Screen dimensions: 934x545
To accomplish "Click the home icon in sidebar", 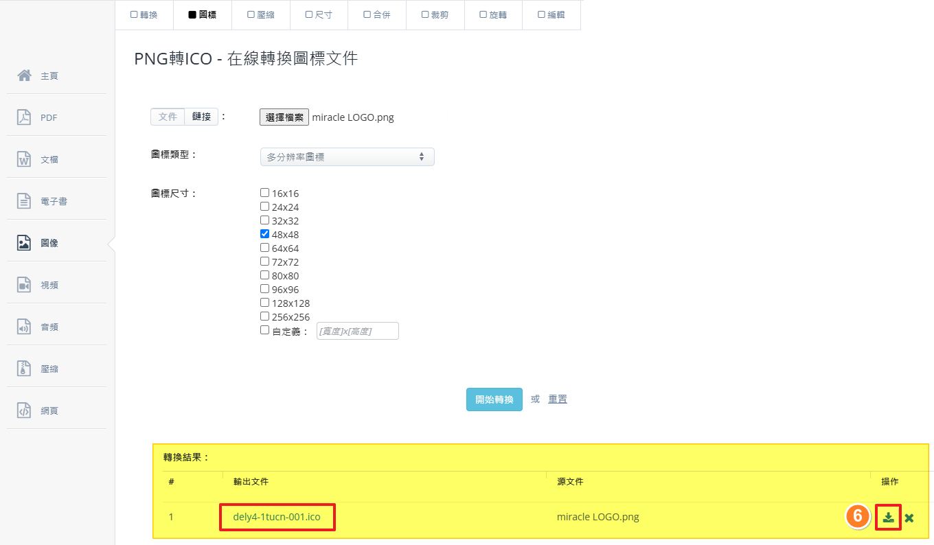I will (25, 76).
